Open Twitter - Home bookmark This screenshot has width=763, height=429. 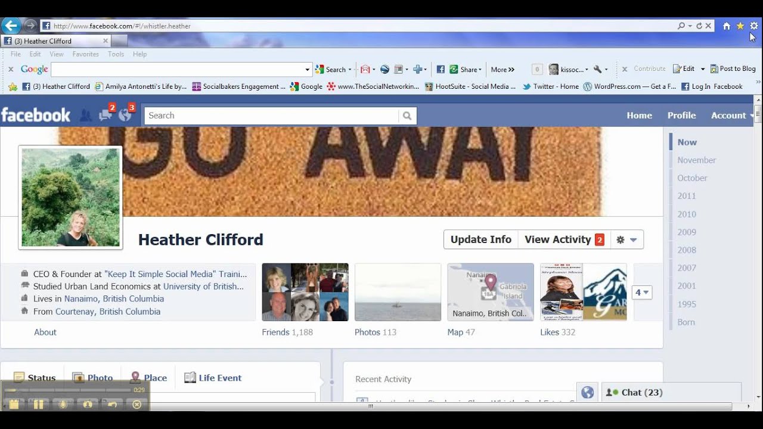pyautogui.click(x=550, y=86)
